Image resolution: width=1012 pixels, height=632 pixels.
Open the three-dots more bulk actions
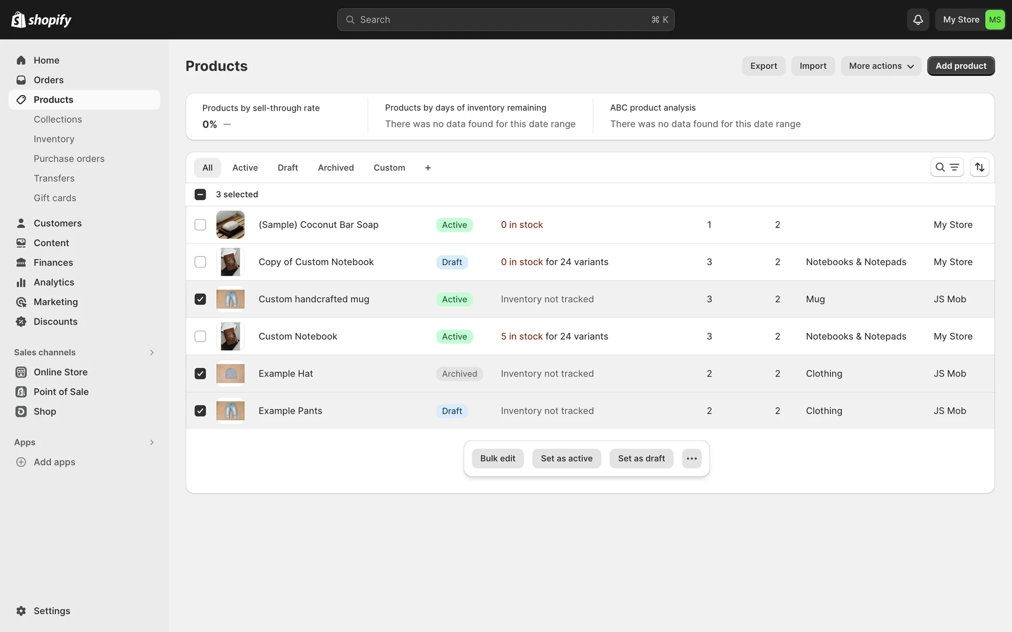click(x=692, y=458)
